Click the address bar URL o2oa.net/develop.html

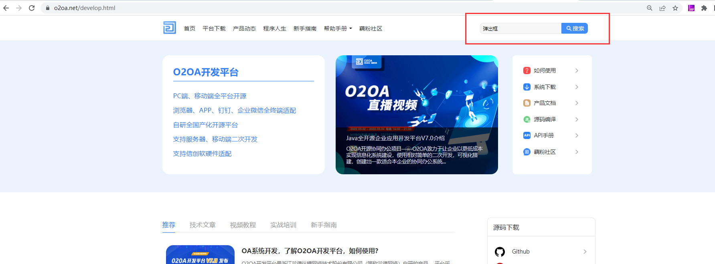point(85,8)
